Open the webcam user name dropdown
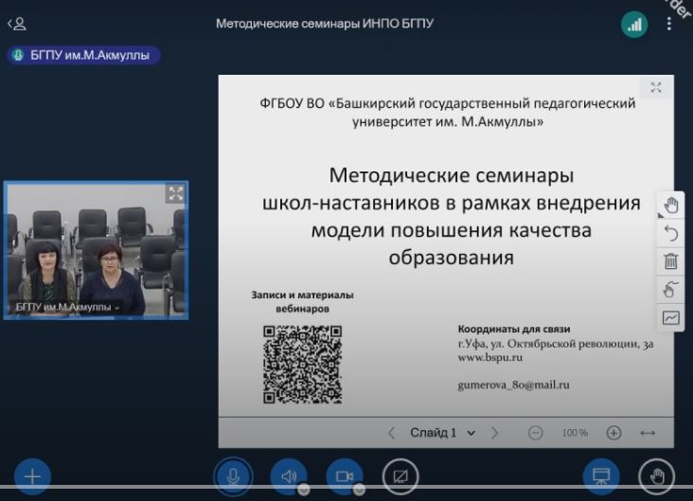Viewport: 693px width, 501px height. (x=68, y=308)
